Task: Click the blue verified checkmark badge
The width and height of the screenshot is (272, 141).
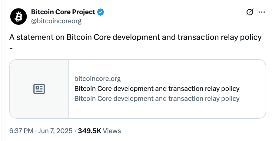Action: [x=101, y=12]
